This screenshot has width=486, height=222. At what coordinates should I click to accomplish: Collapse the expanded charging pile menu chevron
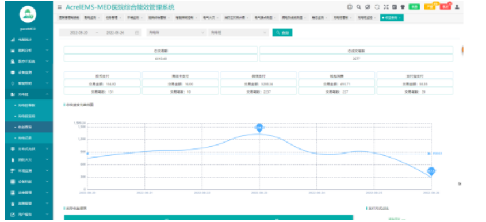coord(47,94)
